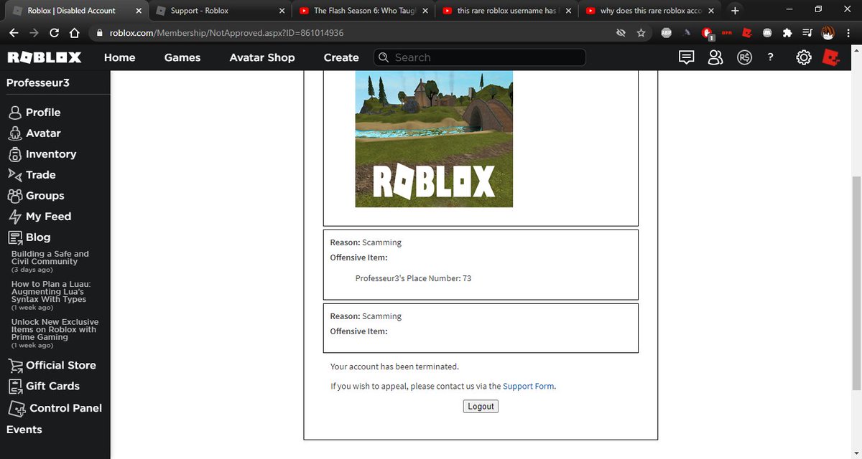Open the friends icon in navbar

coord(715,57)
